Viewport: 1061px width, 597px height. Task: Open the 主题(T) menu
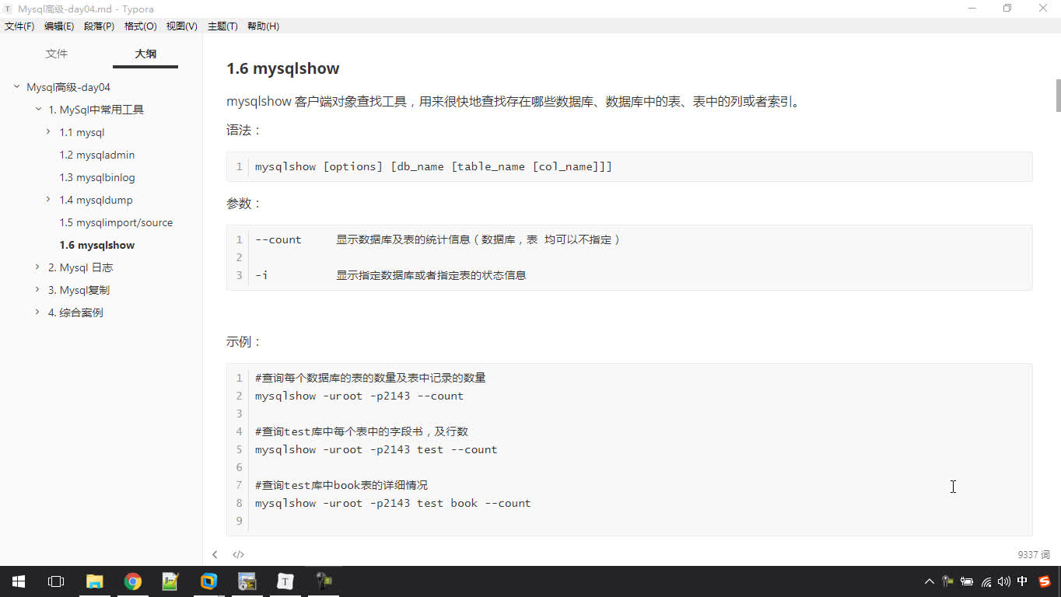tap(222, 26)
